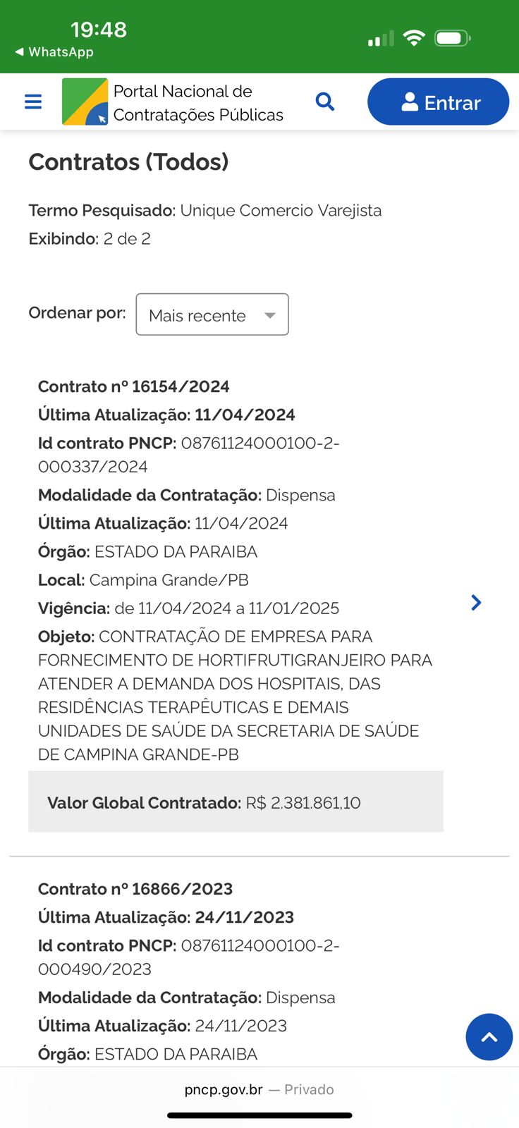The height and width of the screenshot is (1128, 519).
Task: Tap the scroll-to-top arrow button
Action: (489, 1037)
